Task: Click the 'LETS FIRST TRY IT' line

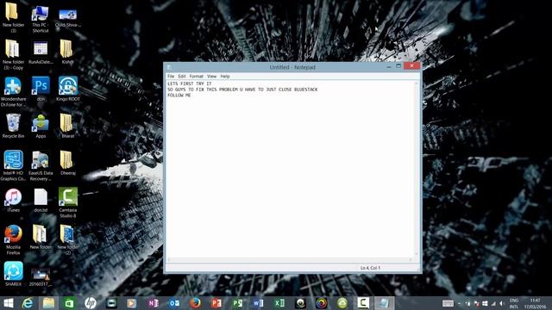Action: tap(190, 84)
